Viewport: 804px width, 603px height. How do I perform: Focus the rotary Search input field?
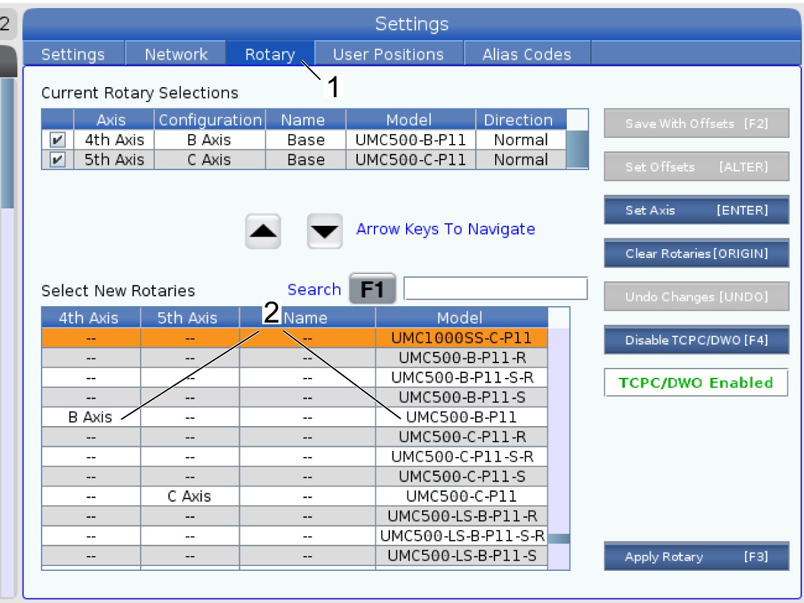click(x=496, y=288)
